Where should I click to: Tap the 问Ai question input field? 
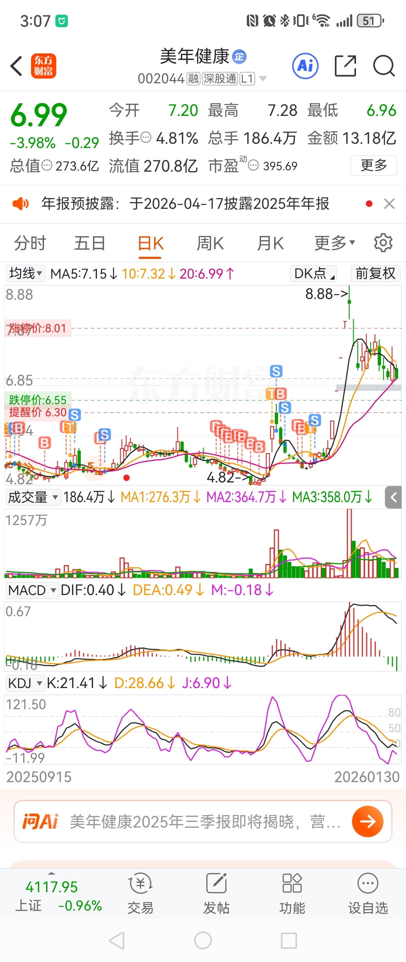203,821
